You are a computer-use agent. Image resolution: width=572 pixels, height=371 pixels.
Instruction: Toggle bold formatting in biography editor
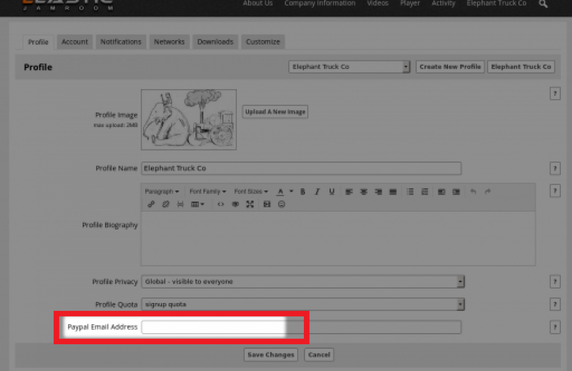coord(303,192)
